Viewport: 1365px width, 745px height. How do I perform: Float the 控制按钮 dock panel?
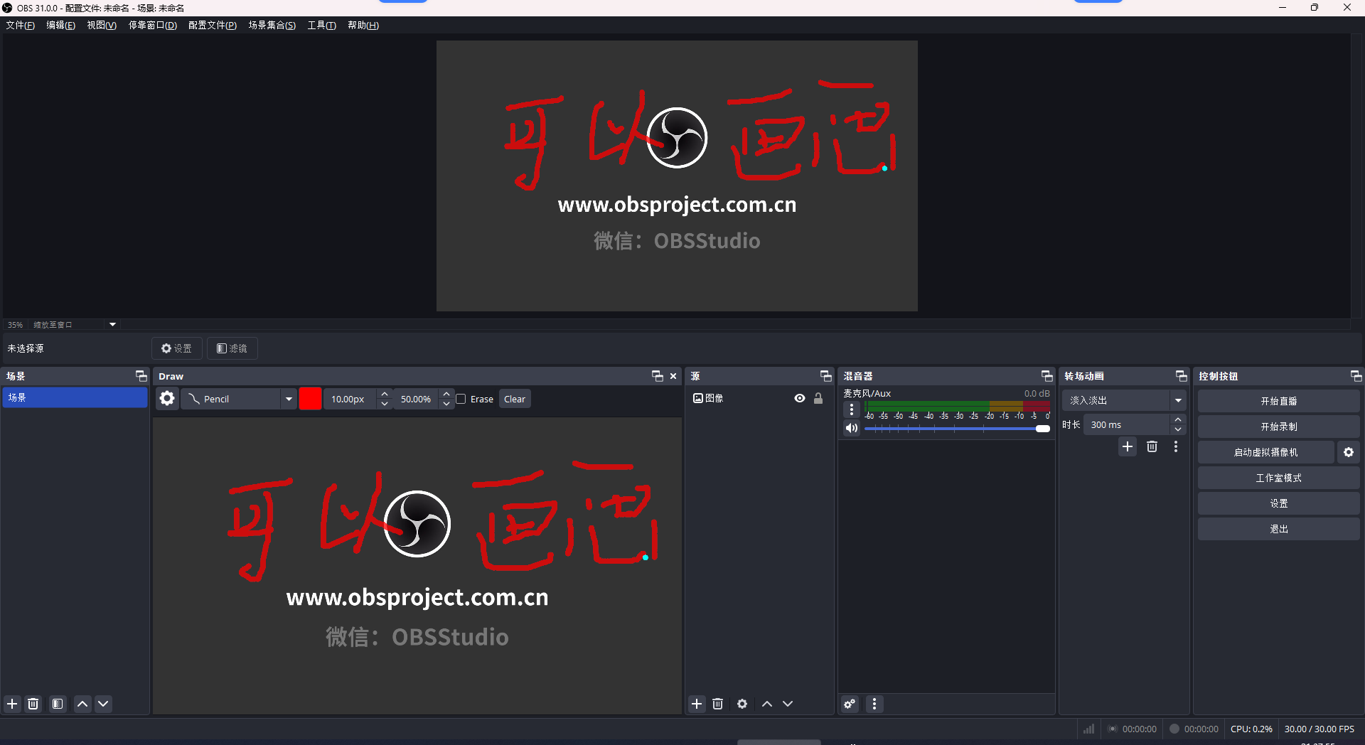(1356, 376)
